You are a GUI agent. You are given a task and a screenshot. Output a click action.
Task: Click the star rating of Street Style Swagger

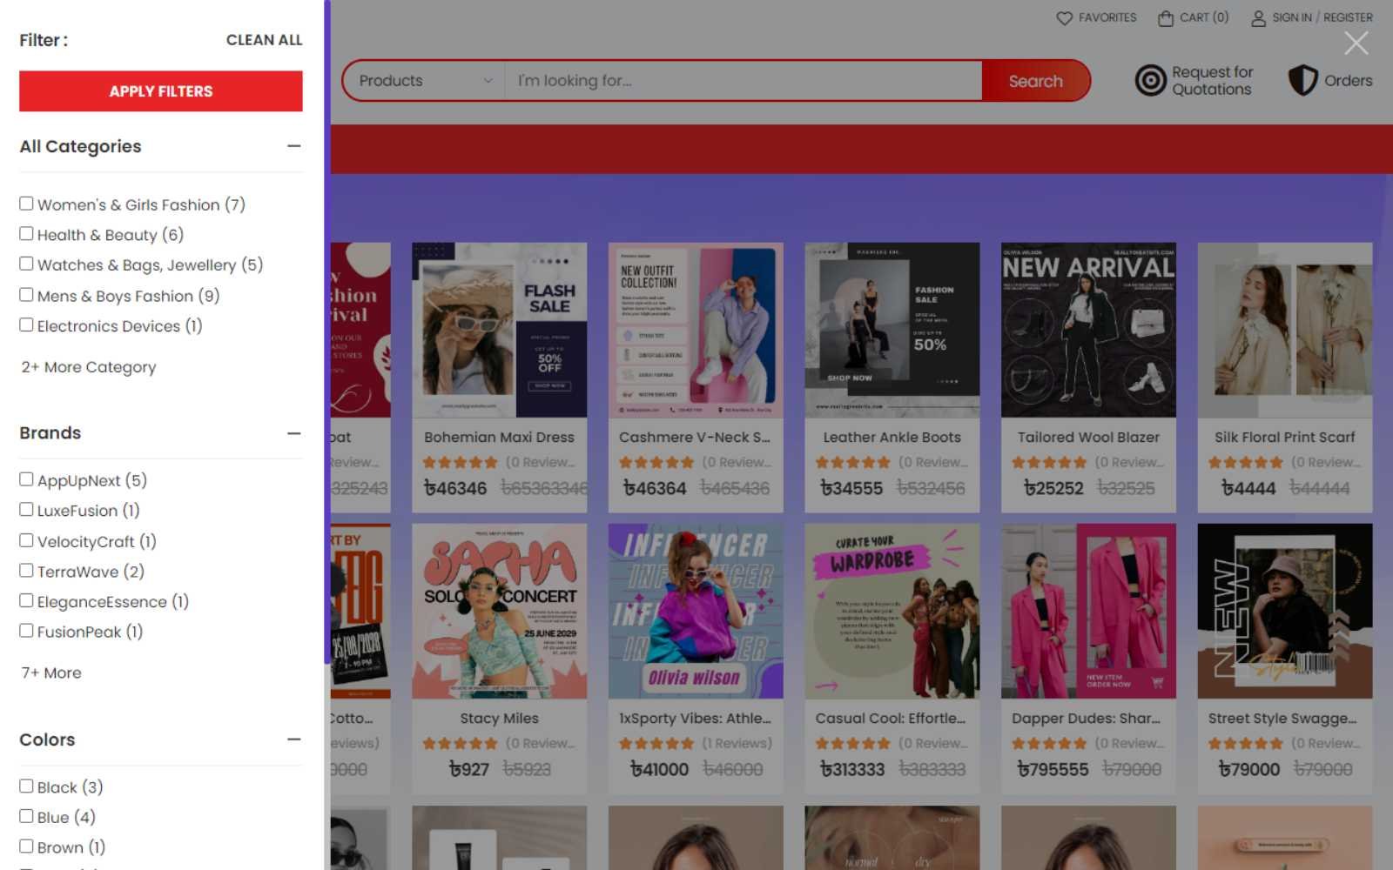coord(1245,744)
